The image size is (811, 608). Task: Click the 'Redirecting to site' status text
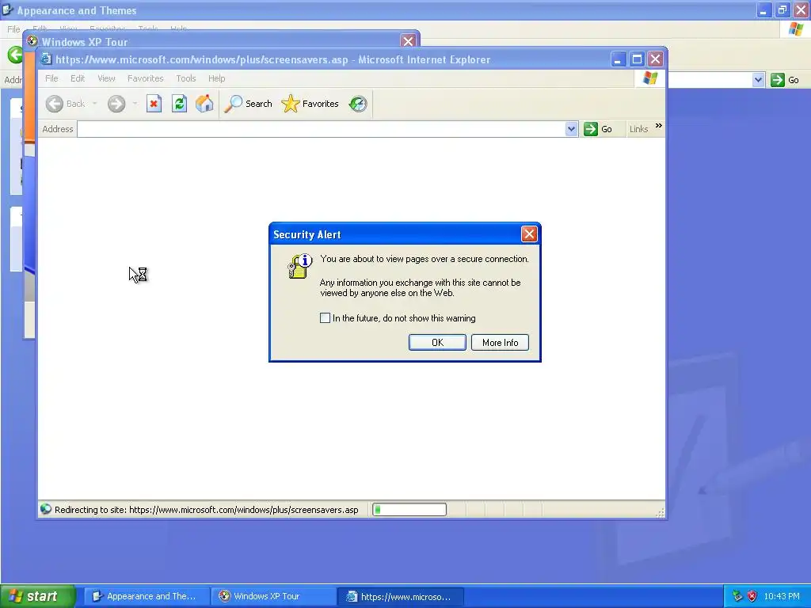(x=207, y=510)
